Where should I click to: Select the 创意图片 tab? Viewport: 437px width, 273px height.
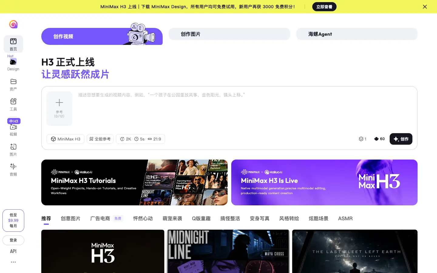[x=70, y=218]
